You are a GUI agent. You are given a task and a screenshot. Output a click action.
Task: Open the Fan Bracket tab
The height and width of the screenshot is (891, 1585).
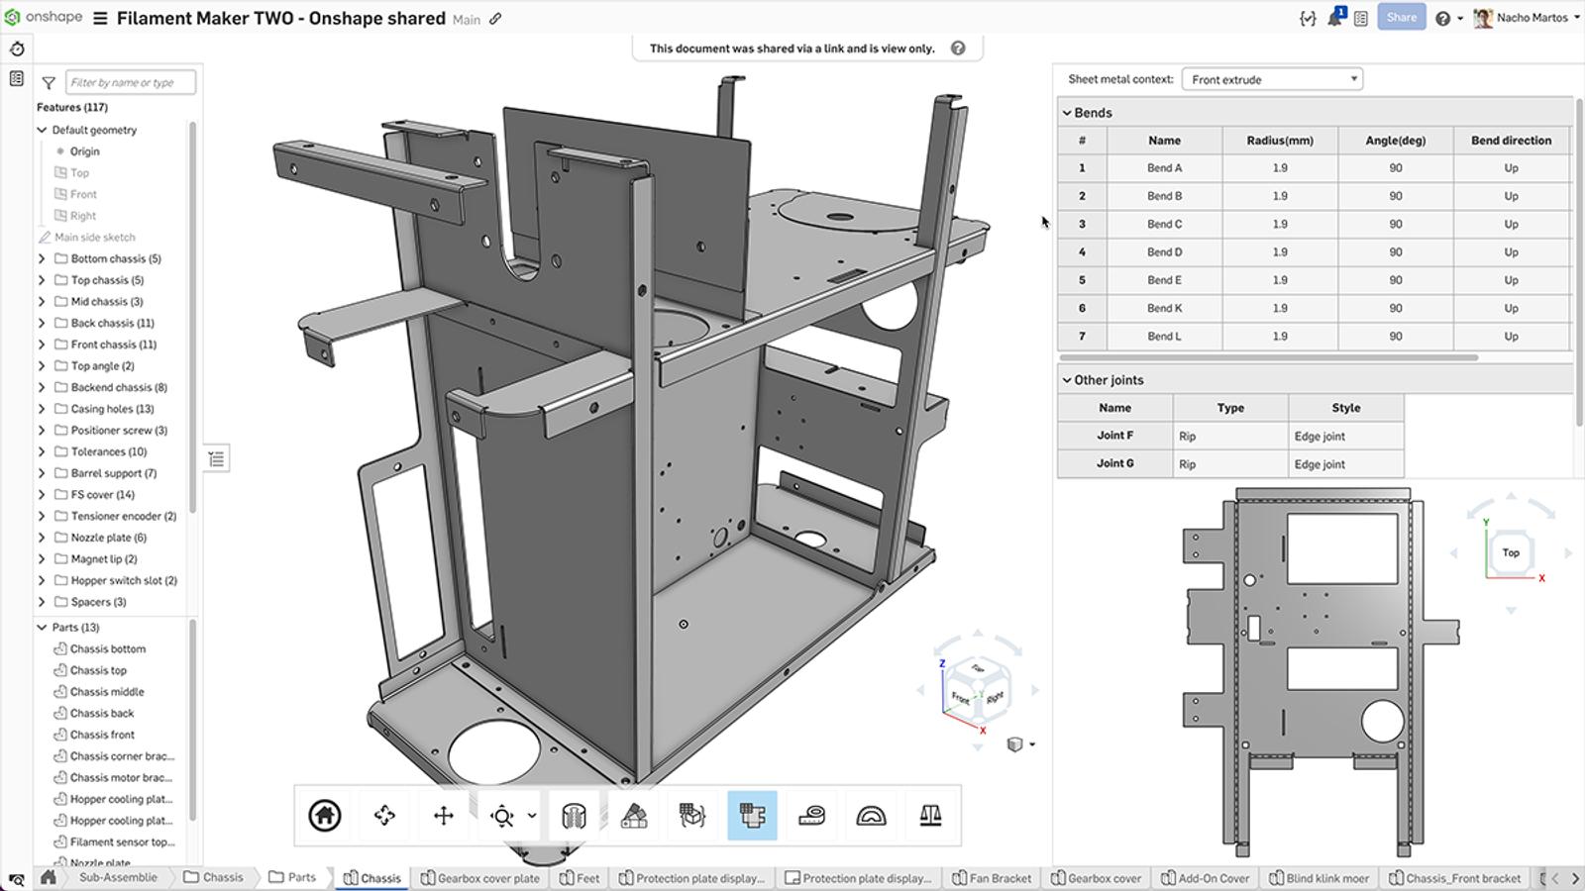(991, 878)
